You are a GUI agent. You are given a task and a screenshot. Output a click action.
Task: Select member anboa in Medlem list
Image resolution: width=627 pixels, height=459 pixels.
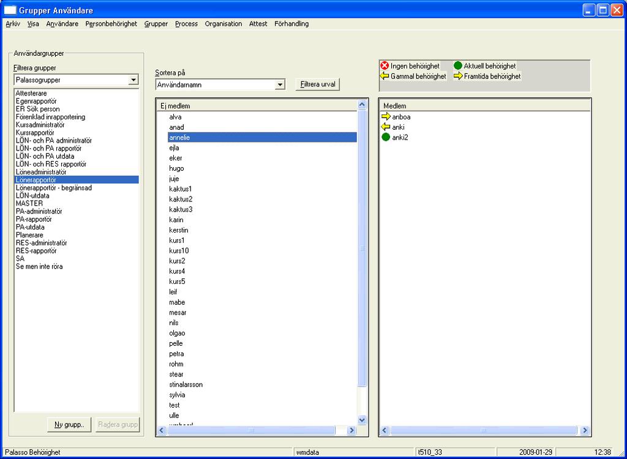click(401, 117)
